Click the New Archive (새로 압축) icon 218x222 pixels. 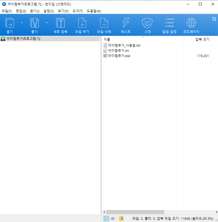60,23
